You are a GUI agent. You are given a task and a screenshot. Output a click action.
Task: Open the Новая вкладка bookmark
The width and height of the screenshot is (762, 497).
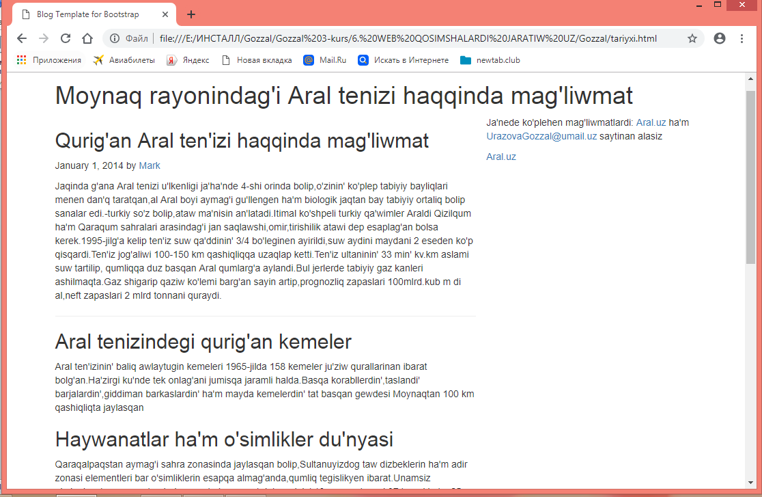[x=257, y=60]
